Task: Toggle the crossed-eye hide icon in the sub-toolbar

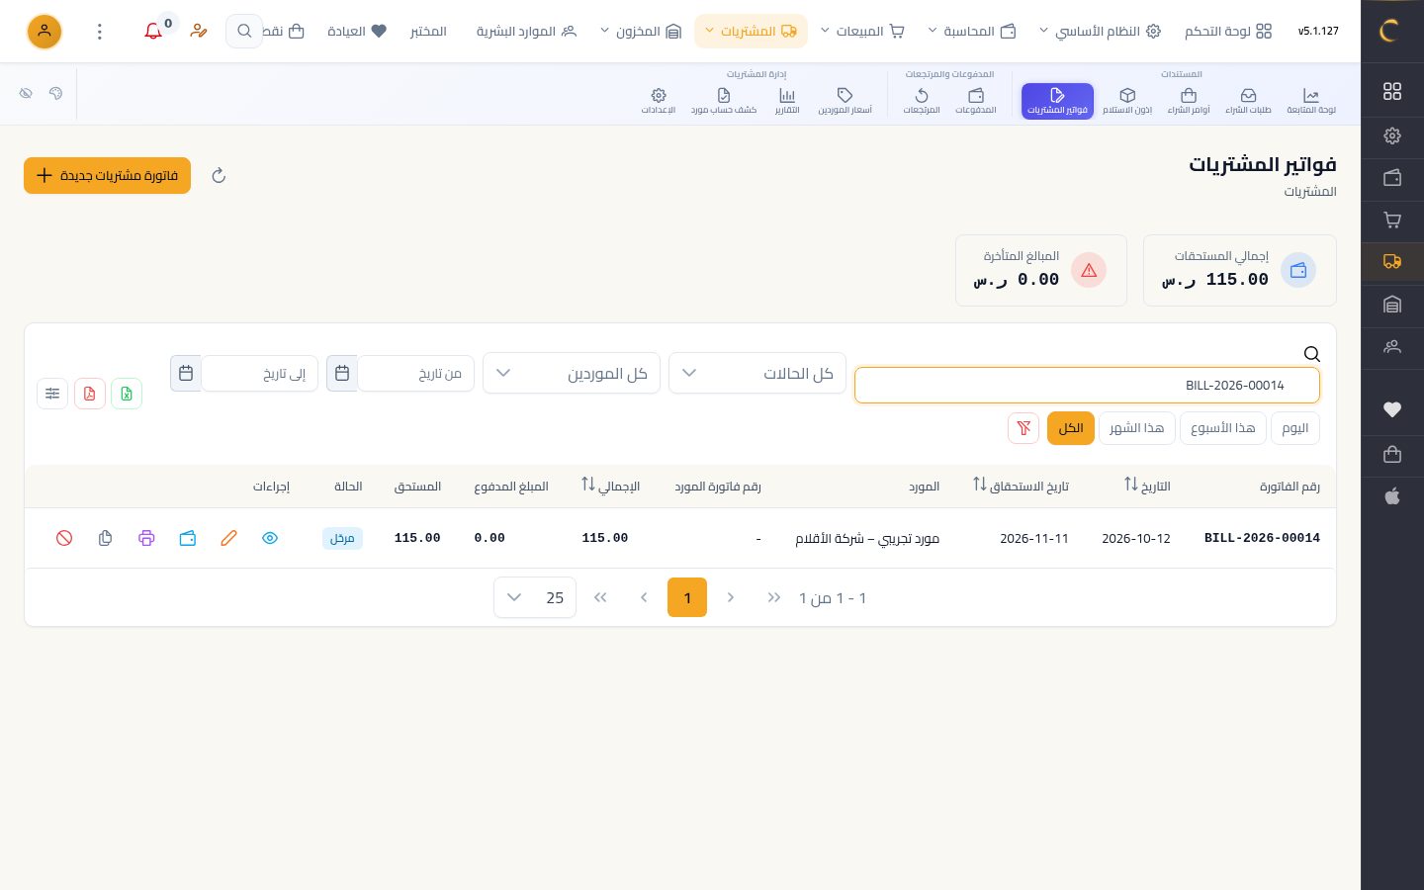Action: pyautogui.click(x=26, y=93)
